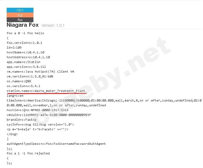Screen dimensions: 203x168
Task: Click underlined Waste_Water_Treatment_Plant station name
Action: (x=60, y=91)
